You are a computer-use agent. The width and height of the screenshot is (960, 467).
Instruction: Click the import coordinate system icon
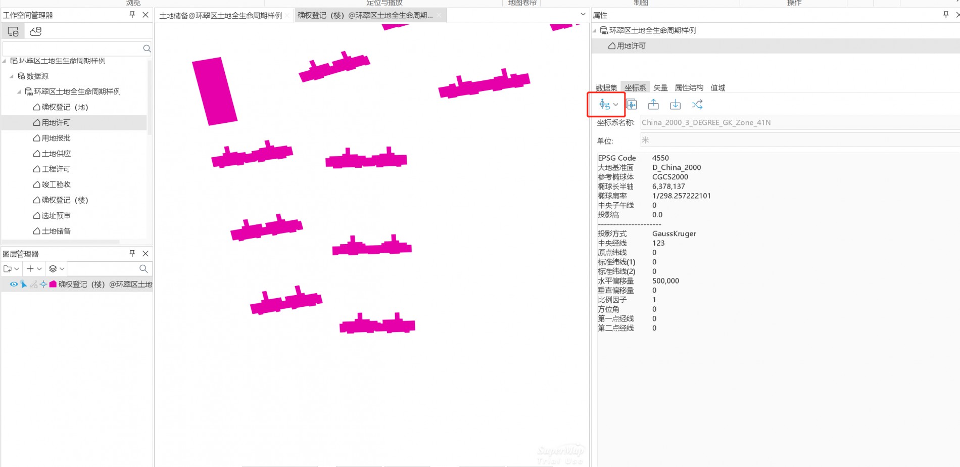(x=675, y=105)
